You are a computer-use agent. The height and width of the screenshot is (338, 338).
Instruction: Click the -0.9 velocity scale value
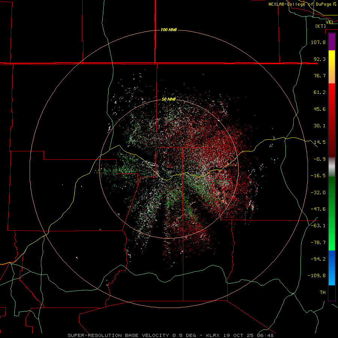(320, 159)
